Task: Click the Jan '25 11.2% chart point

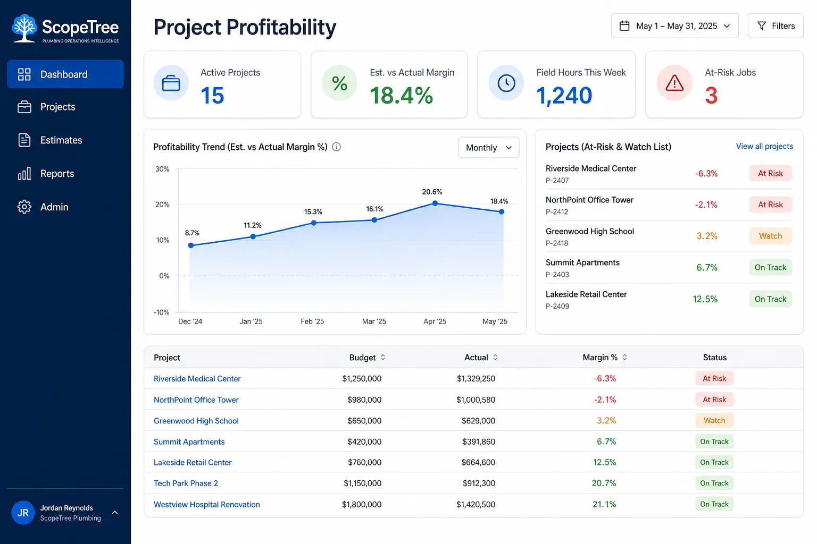Action: click(x=253, y=236)
